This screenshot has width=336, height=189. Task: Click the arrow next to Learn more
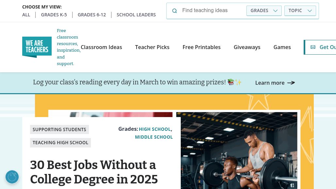pyautogui.click(x=291, y=83)
